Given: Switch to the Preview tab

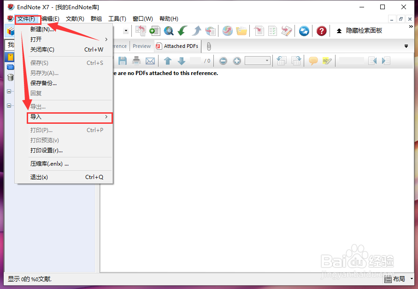Looking at the screenshot, I should point(142,46).
